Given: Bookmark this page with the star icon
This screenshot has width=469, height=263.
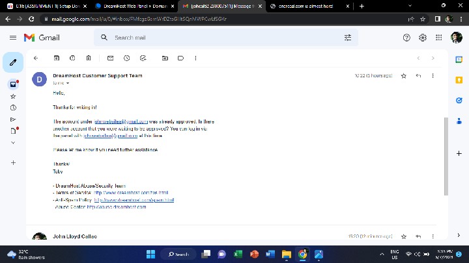Looking at the screenshot, I should click(423, 19).
